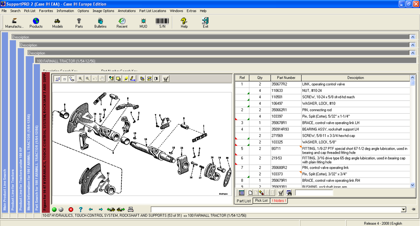Collapse the first Description panel
This screenshot has height=226, width=420.
tap(413, 37)
